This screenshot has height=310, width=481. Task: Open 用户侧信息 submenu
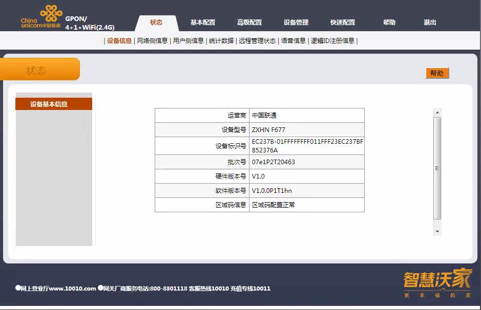(188, 41)
